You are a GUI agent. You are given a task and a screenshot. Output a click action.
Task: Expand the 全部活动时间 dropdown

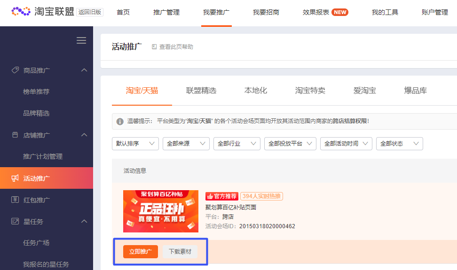coord(346,144)
